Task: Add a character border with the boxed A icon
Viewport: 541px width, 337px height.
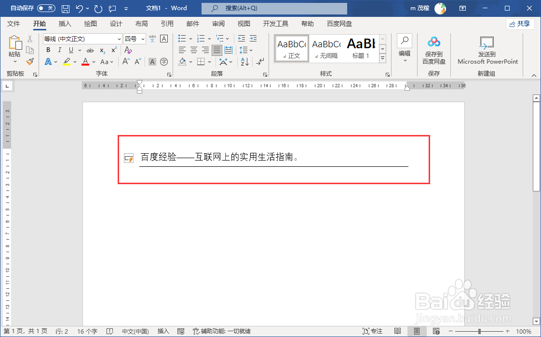Action: [x=164, y=39]
